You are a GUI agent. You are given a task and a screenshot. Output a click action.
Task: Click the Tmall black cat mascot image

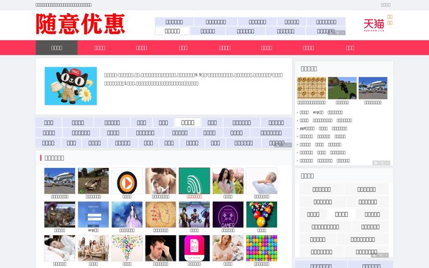click(x=70, y=86)
